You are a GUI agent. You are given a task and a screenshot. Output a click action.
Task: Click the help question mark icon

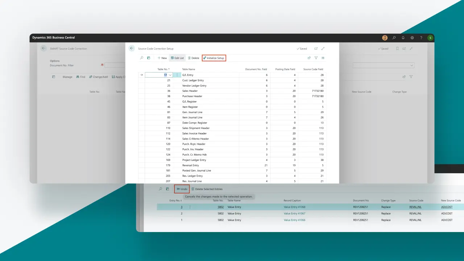421,38
